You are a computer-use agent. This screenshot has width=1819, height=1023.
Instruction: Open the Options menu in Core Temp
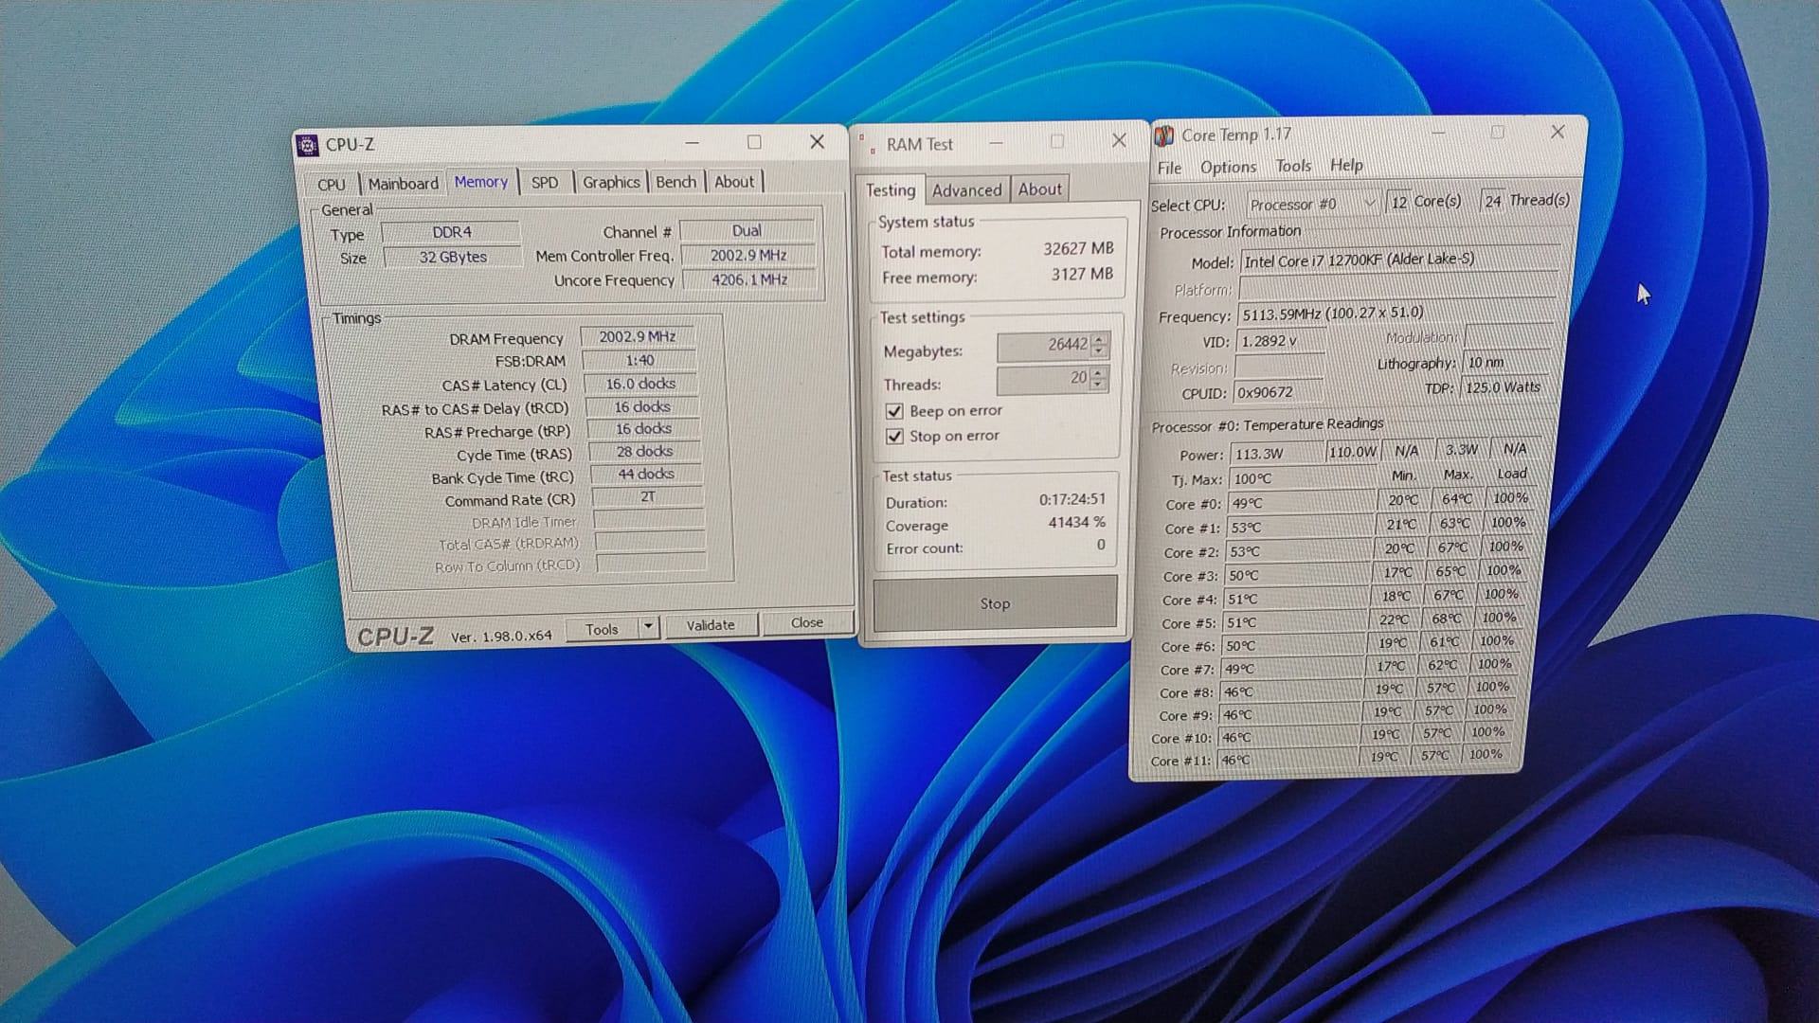[1228, 168]
